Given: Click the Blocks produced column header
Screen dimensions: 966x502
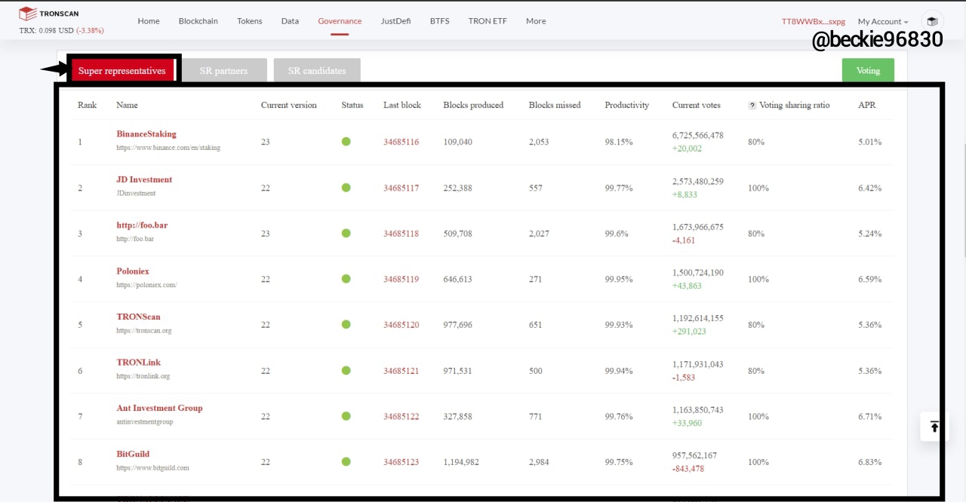Looking at the screenshot, I should coord(473,105).
